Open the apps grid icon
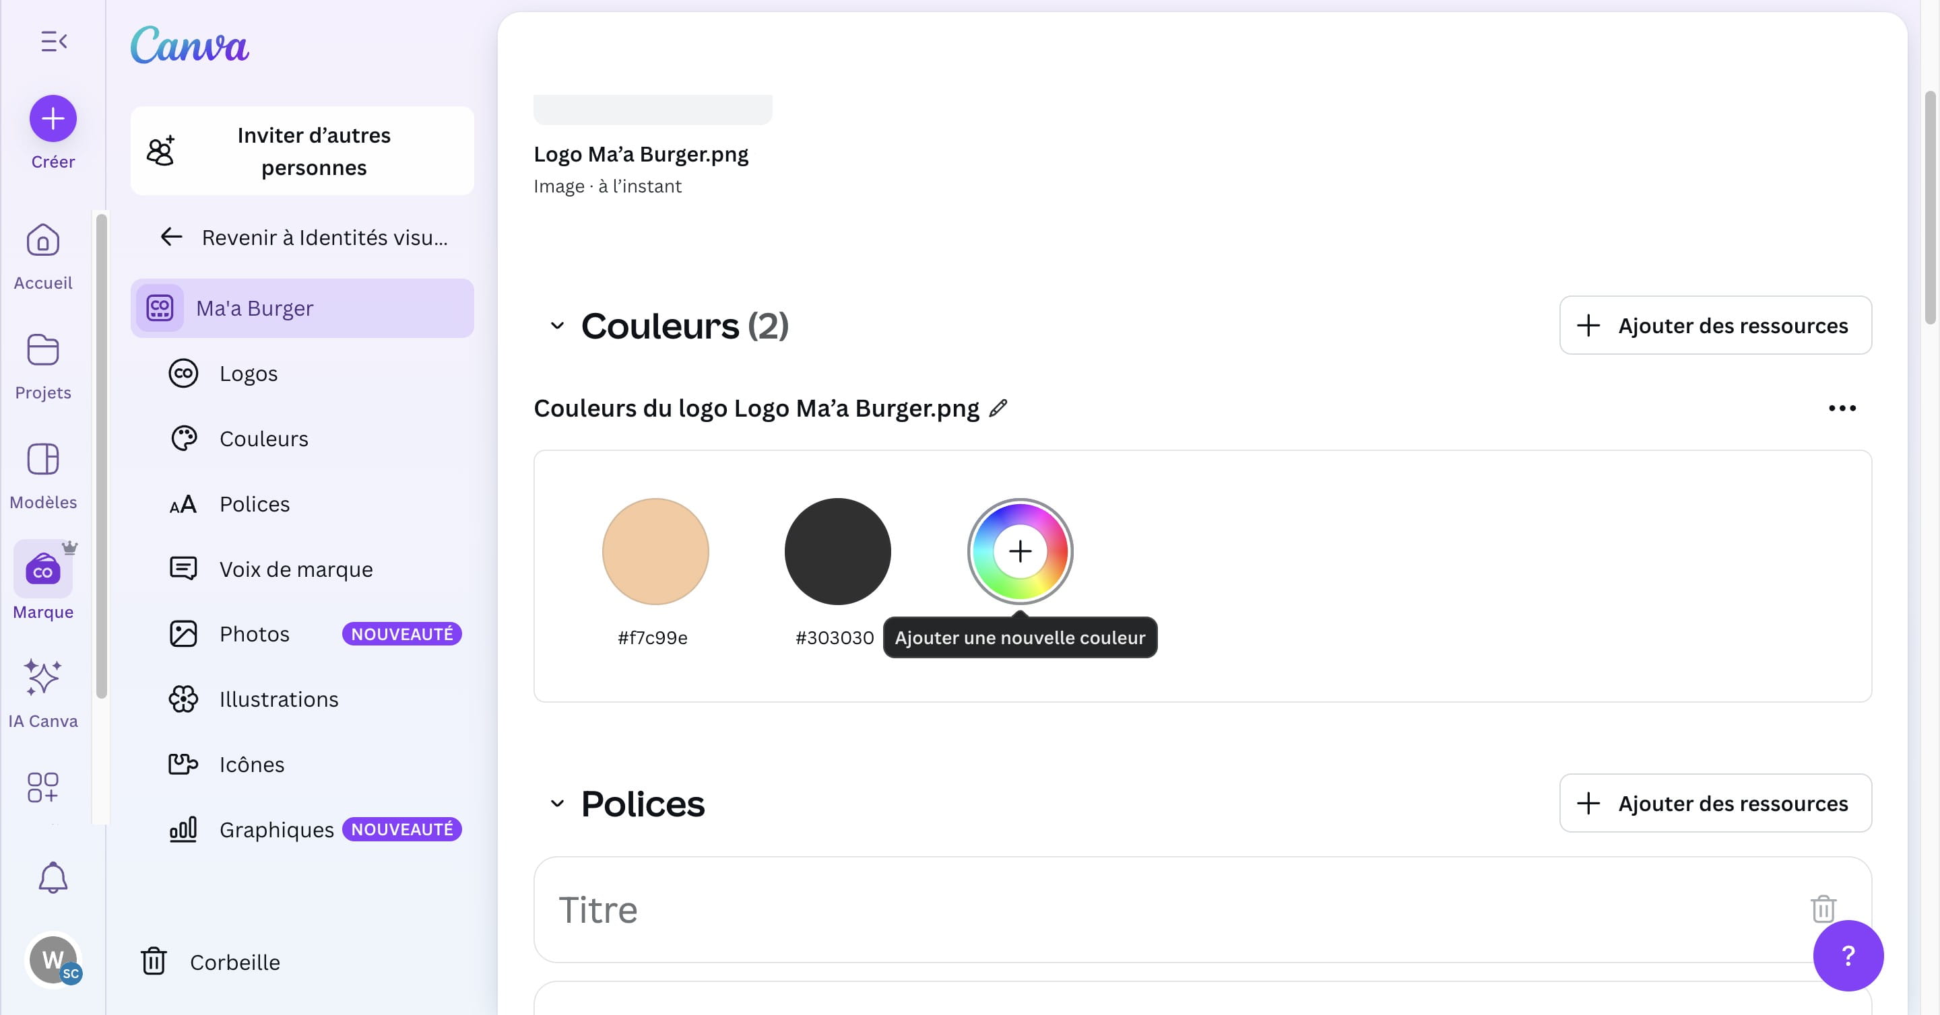Viewport: 1940px width, 1015px height. tap(43, 787)
